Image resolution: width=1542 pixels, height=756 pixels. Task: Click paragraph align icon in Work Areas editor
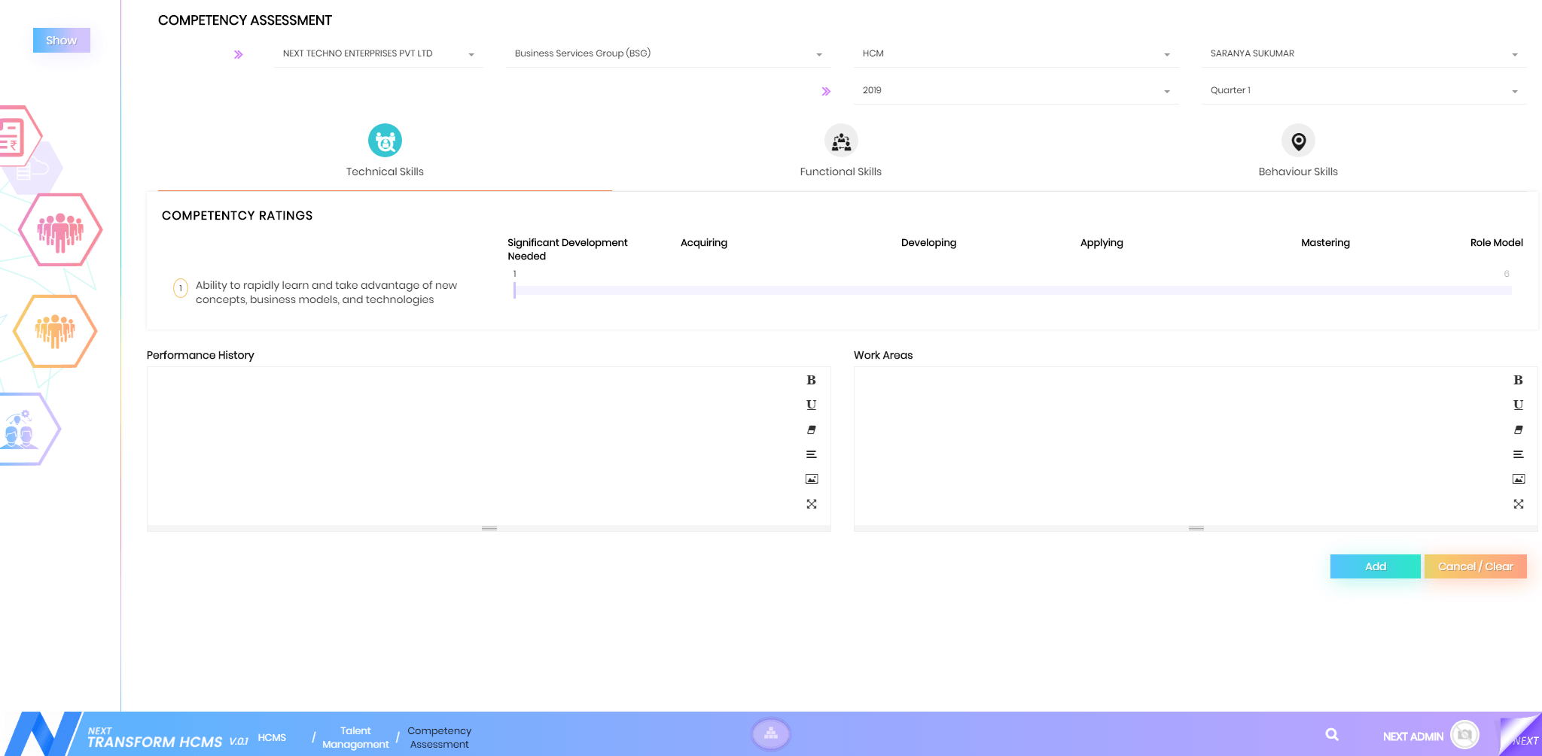[1518, 454]
